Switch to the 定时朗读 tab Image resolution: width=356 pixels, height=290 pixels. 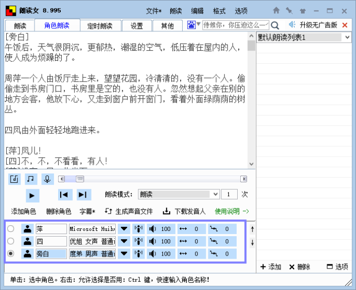coord(100,26)
